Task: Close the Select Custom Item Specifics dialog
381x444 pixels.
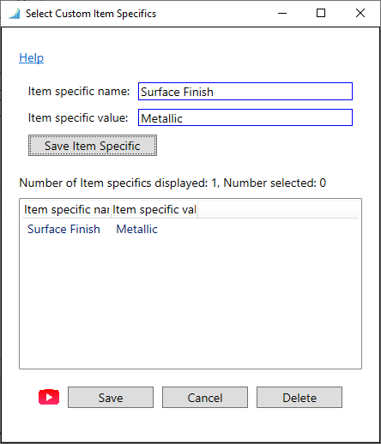Action: (360, 13)
